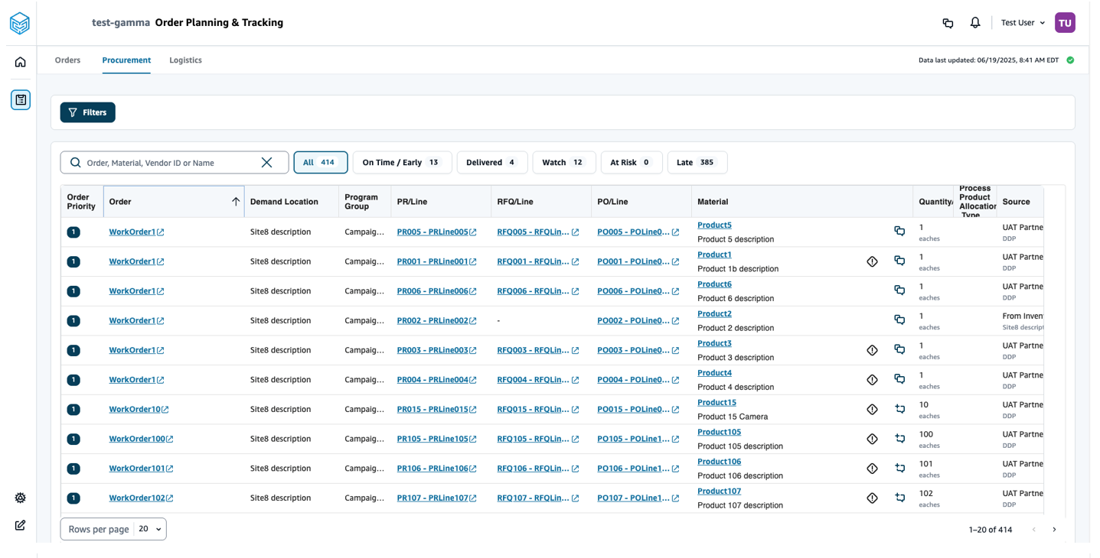Open the WorkOrder100 link

click(x=137, y=439)
